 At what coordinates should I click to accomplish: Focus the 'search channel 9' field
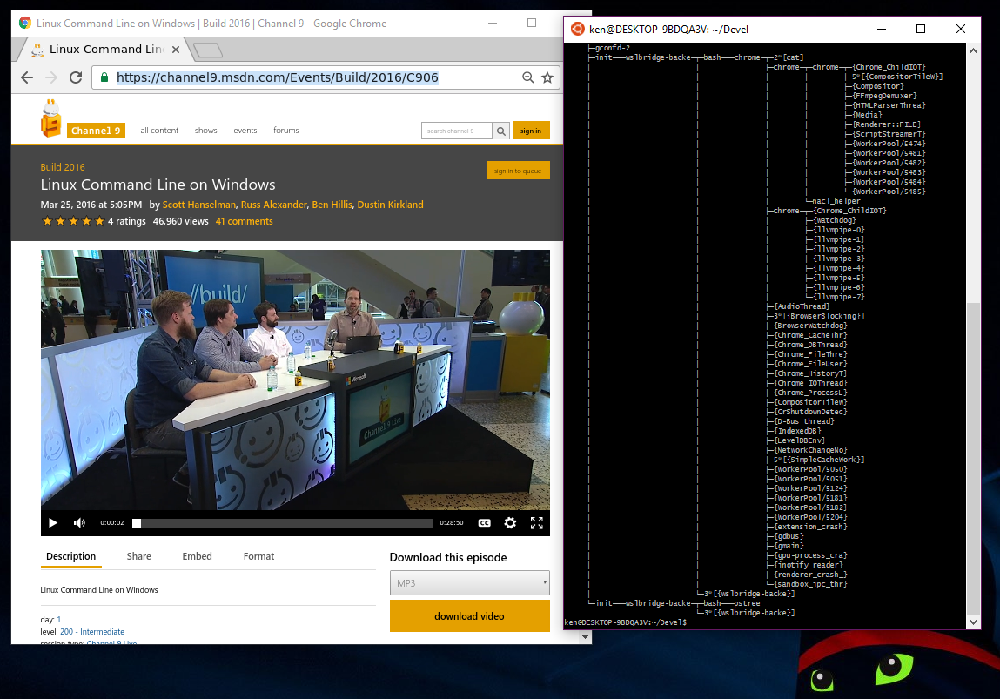(457, 131)
